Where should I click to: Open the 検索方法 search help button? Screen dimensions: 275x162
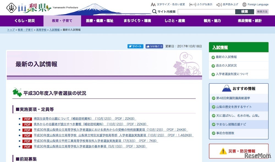[x=262, y=12]
